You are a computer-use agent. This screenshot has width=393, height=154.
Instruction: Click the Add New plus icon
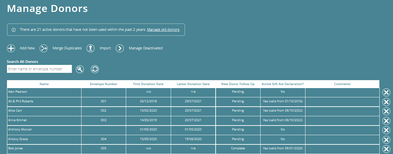[11, 48]
